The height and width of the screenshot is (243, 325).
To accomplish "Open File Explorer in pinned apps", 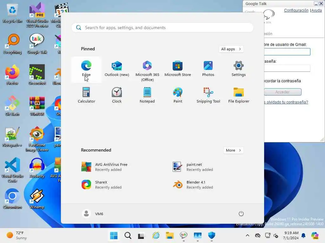I will [x=239, y=96].
